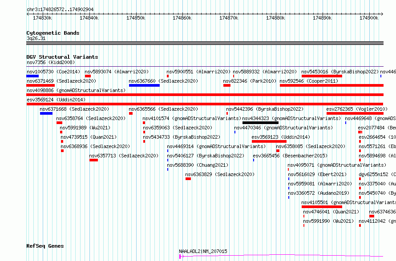Open variant nsv4344323 (gnomADStructuralVariants)
The height and width of the screenshot is (261, 396).
coord(291,118)
